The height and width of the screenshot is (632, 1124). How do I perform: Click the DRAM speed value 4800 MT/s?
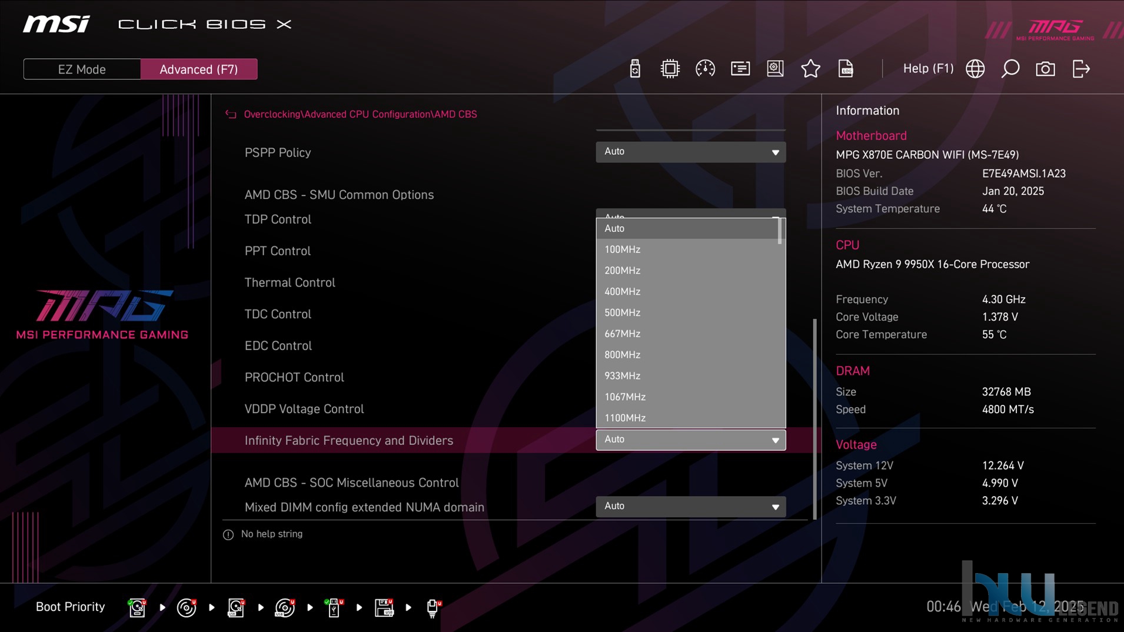pyautogui.click(x=1007, y=410)
